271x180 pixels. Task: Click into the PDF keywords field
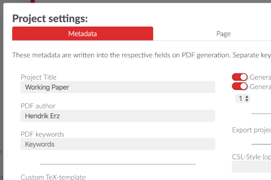(x=118, y=144)
